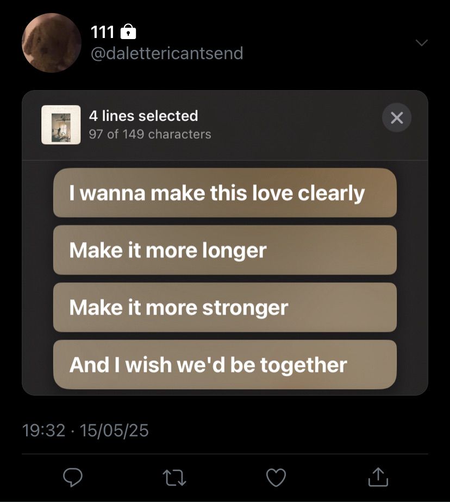The height and width of the screenshot is (502, 450).
Task: Click the reply speech bubble icon
Action: (x=73, y=476)
